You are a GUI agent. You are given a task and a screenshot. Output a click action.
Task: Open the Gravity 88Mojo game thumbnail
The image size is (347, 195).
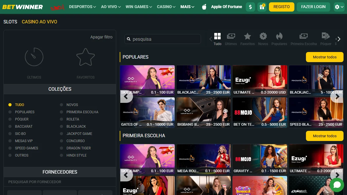pos(260,159)
